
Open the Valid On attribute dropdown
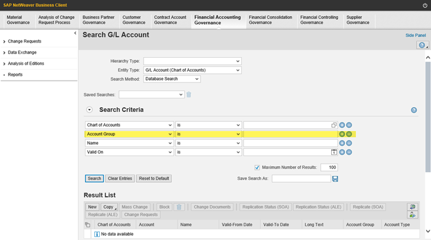click(170, 152)
